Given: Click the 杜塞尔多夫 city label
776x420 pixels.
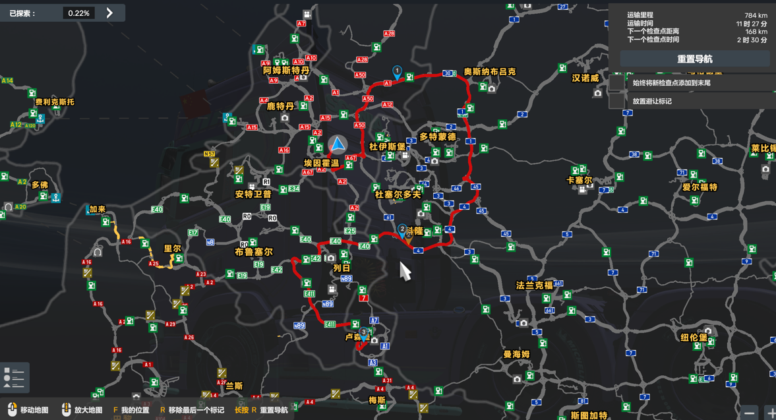Looking at the screenshot, I should (398, 195).
